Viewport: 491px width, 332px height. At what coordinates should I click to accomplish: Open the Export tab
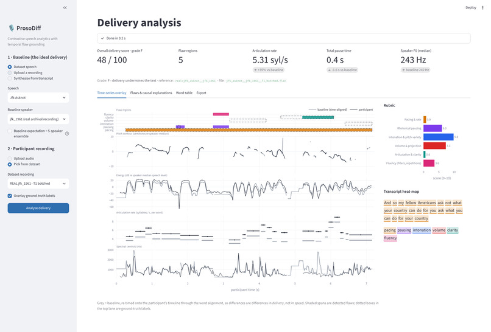click(x=202, y=93)
